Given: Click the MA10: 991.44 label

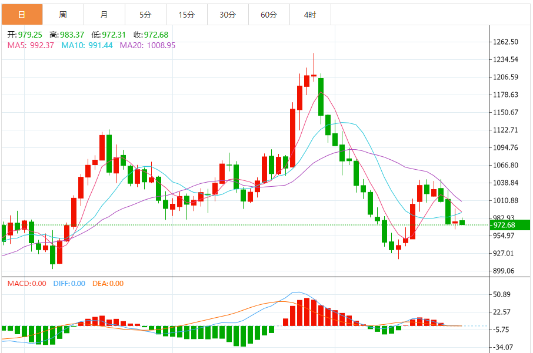Looking at the screenshot, I should tap(87, 45).
